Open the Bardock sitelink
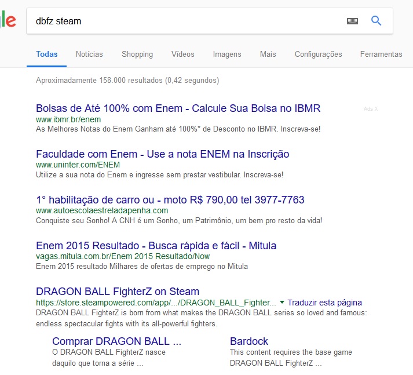413x375 pixels. [x=249, y=341]
